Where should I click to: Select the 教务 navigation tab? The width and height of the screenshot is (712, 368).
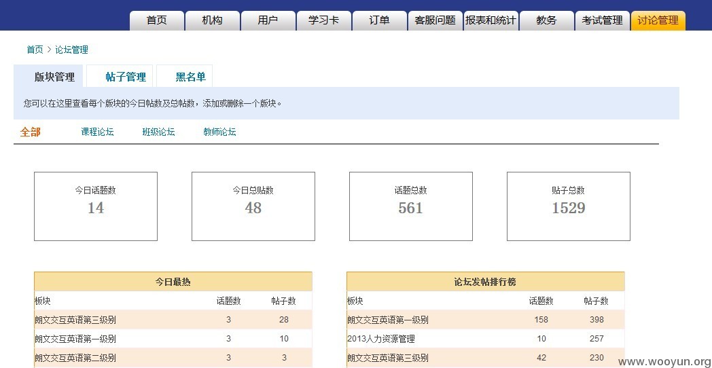(x=546, y=20)
